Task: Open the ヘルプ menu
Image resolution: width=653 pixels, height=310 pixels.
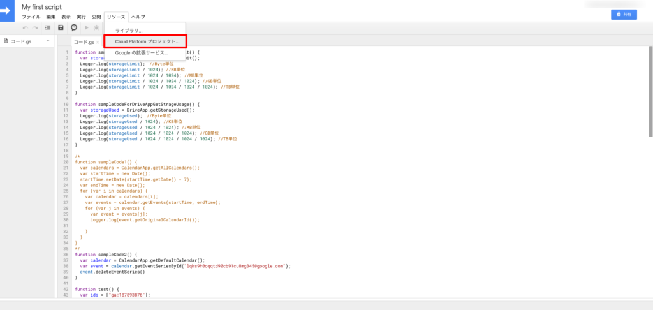Action: (138, 17)
